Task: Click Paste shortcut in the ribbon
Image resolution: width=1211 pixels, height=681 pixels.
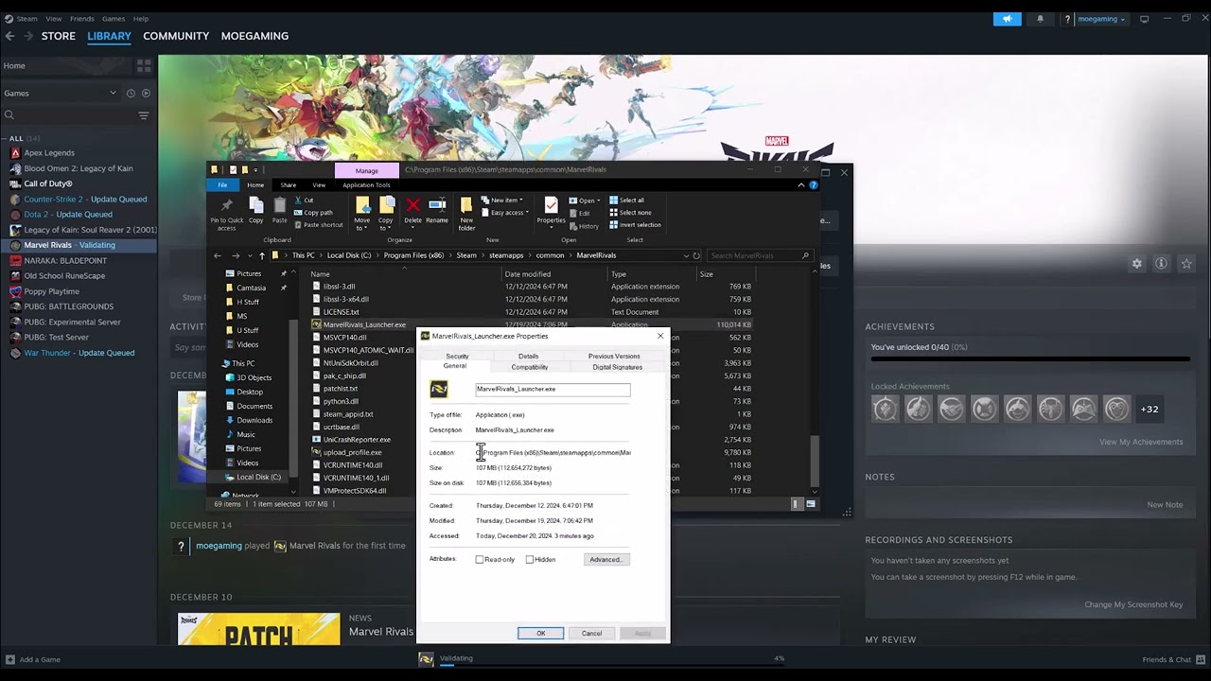Action: [319, 225]
